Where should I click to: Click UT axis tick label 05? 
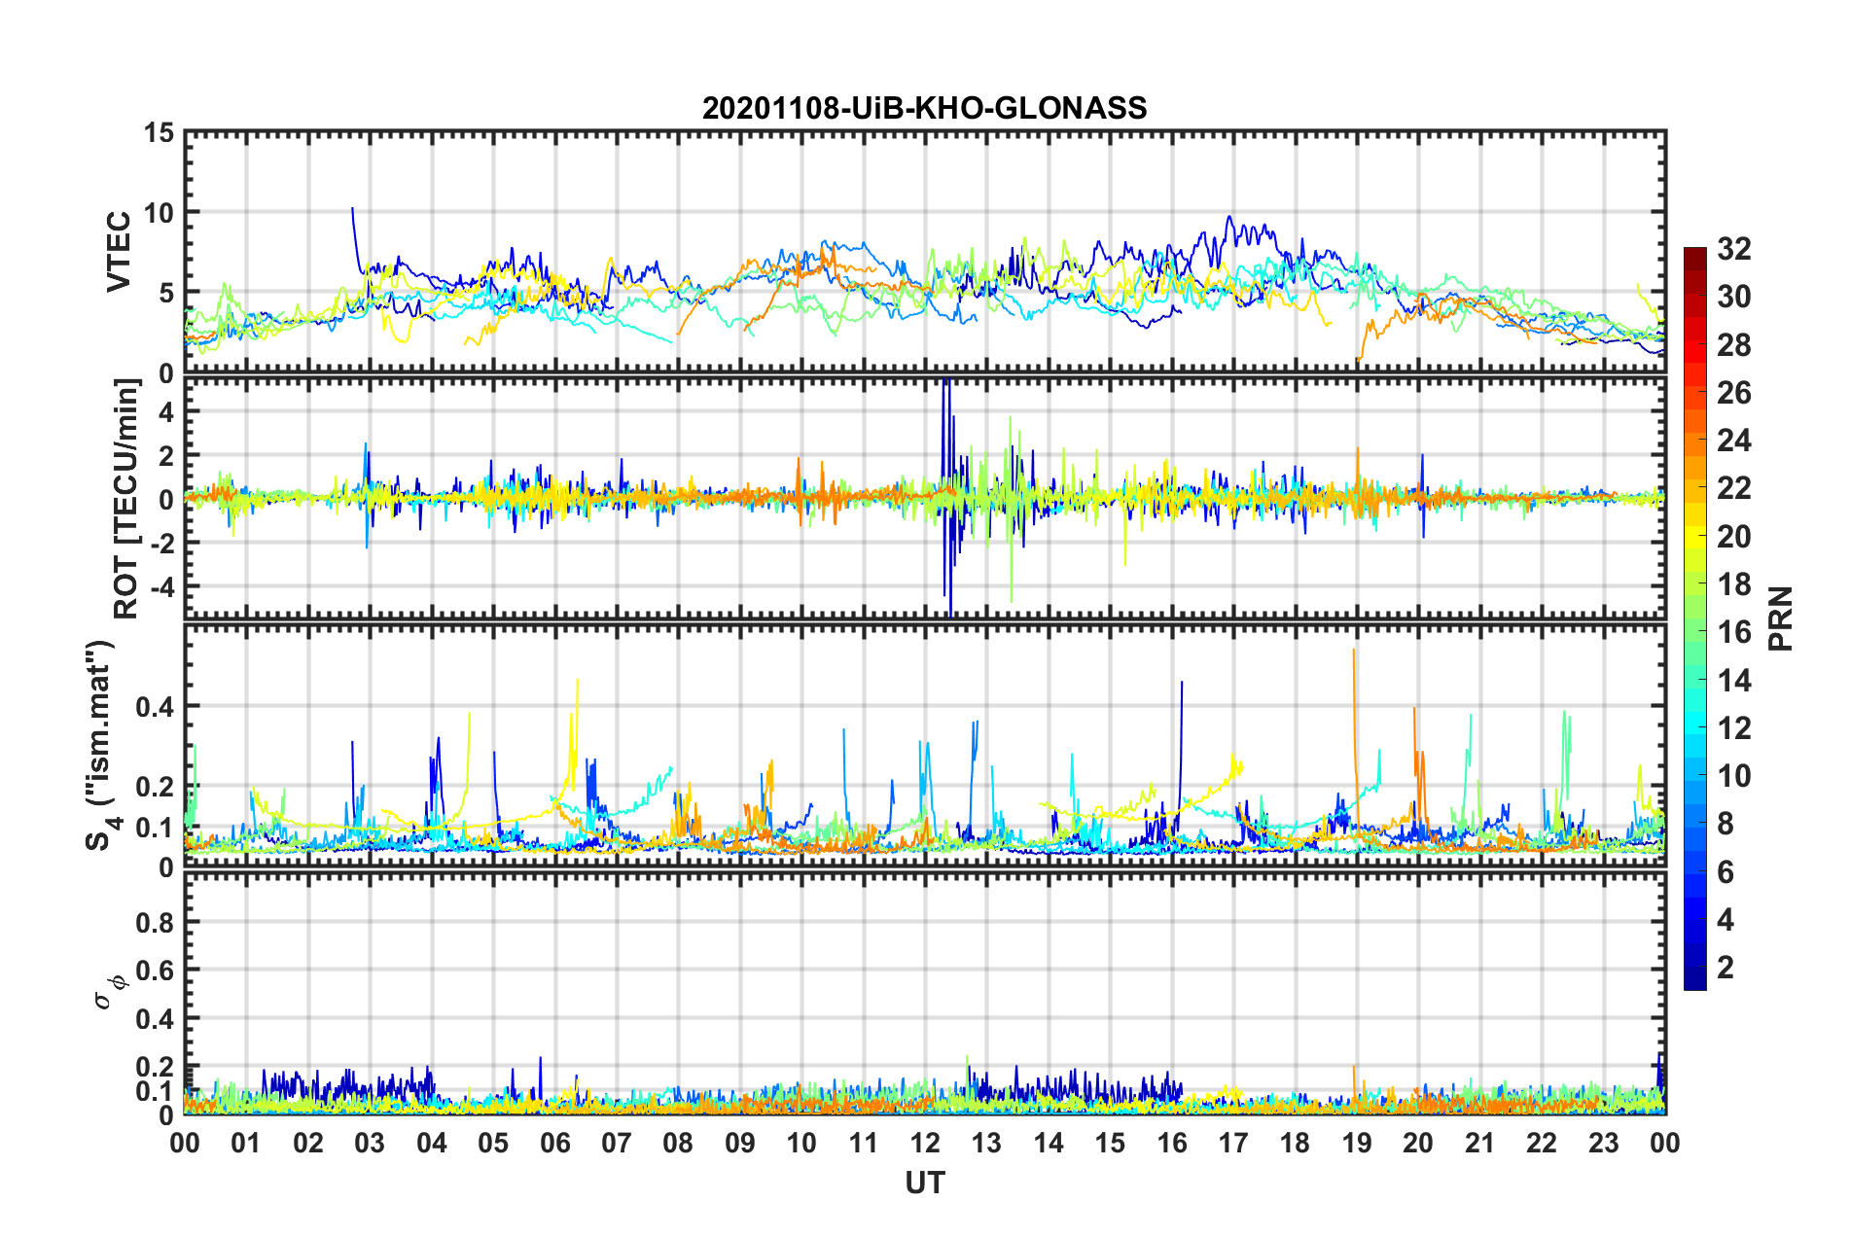tap(493, 1143)
